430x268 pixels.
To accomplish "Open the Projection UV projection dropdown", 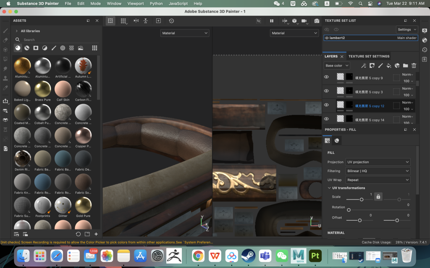I will click(x=378, y=162).
